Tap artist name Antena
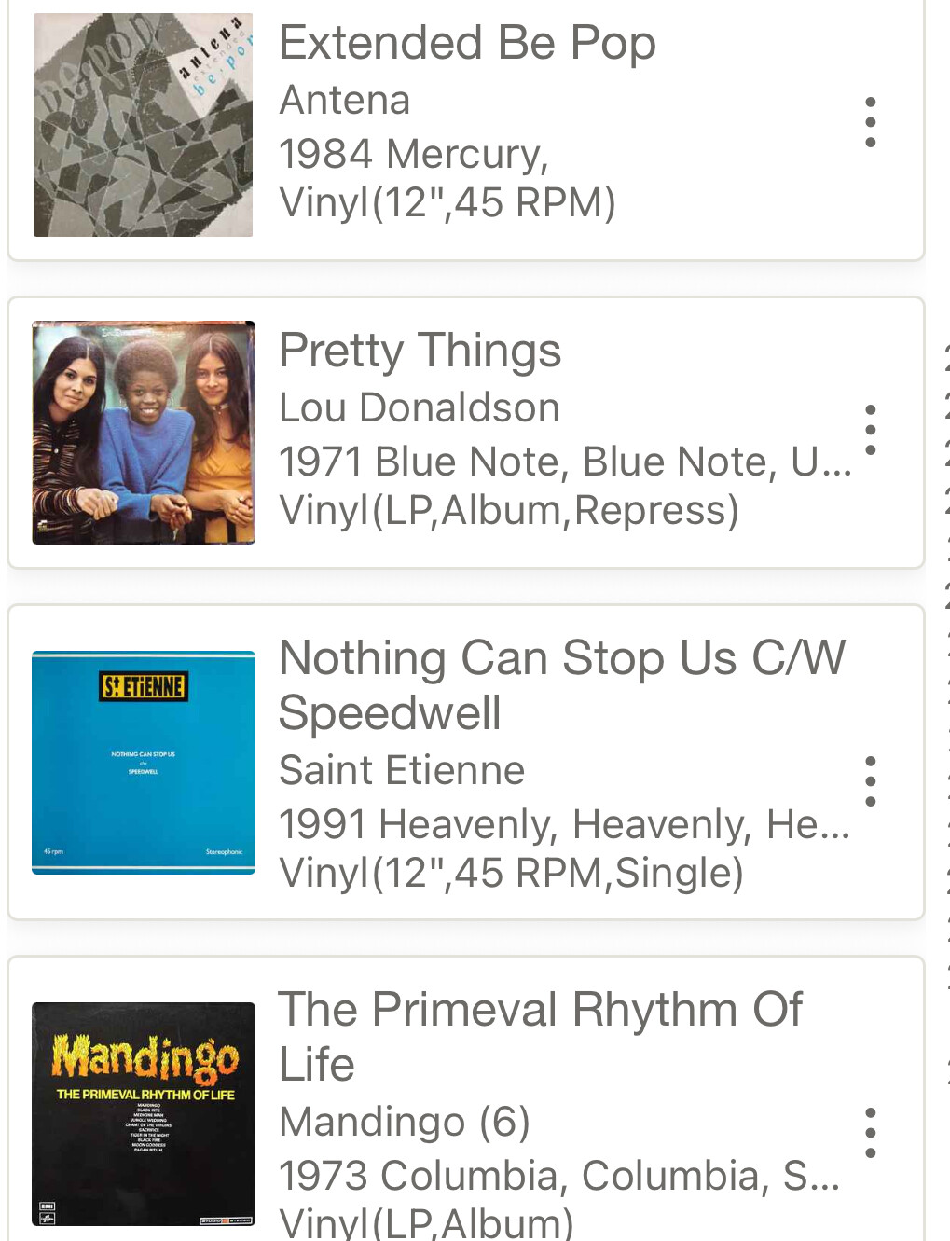Image resolution: width=950 pixels, height=1241 pixels. pos(345,100)
